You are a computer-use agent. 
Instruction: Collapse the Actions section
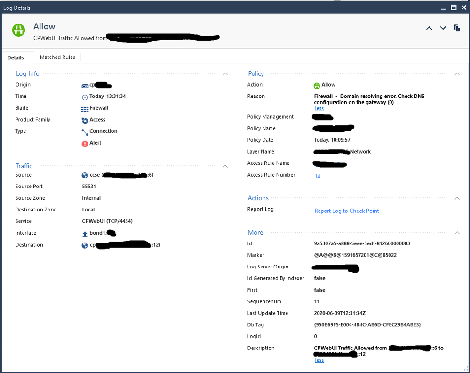pyautogui.click(x=457, y=198)
